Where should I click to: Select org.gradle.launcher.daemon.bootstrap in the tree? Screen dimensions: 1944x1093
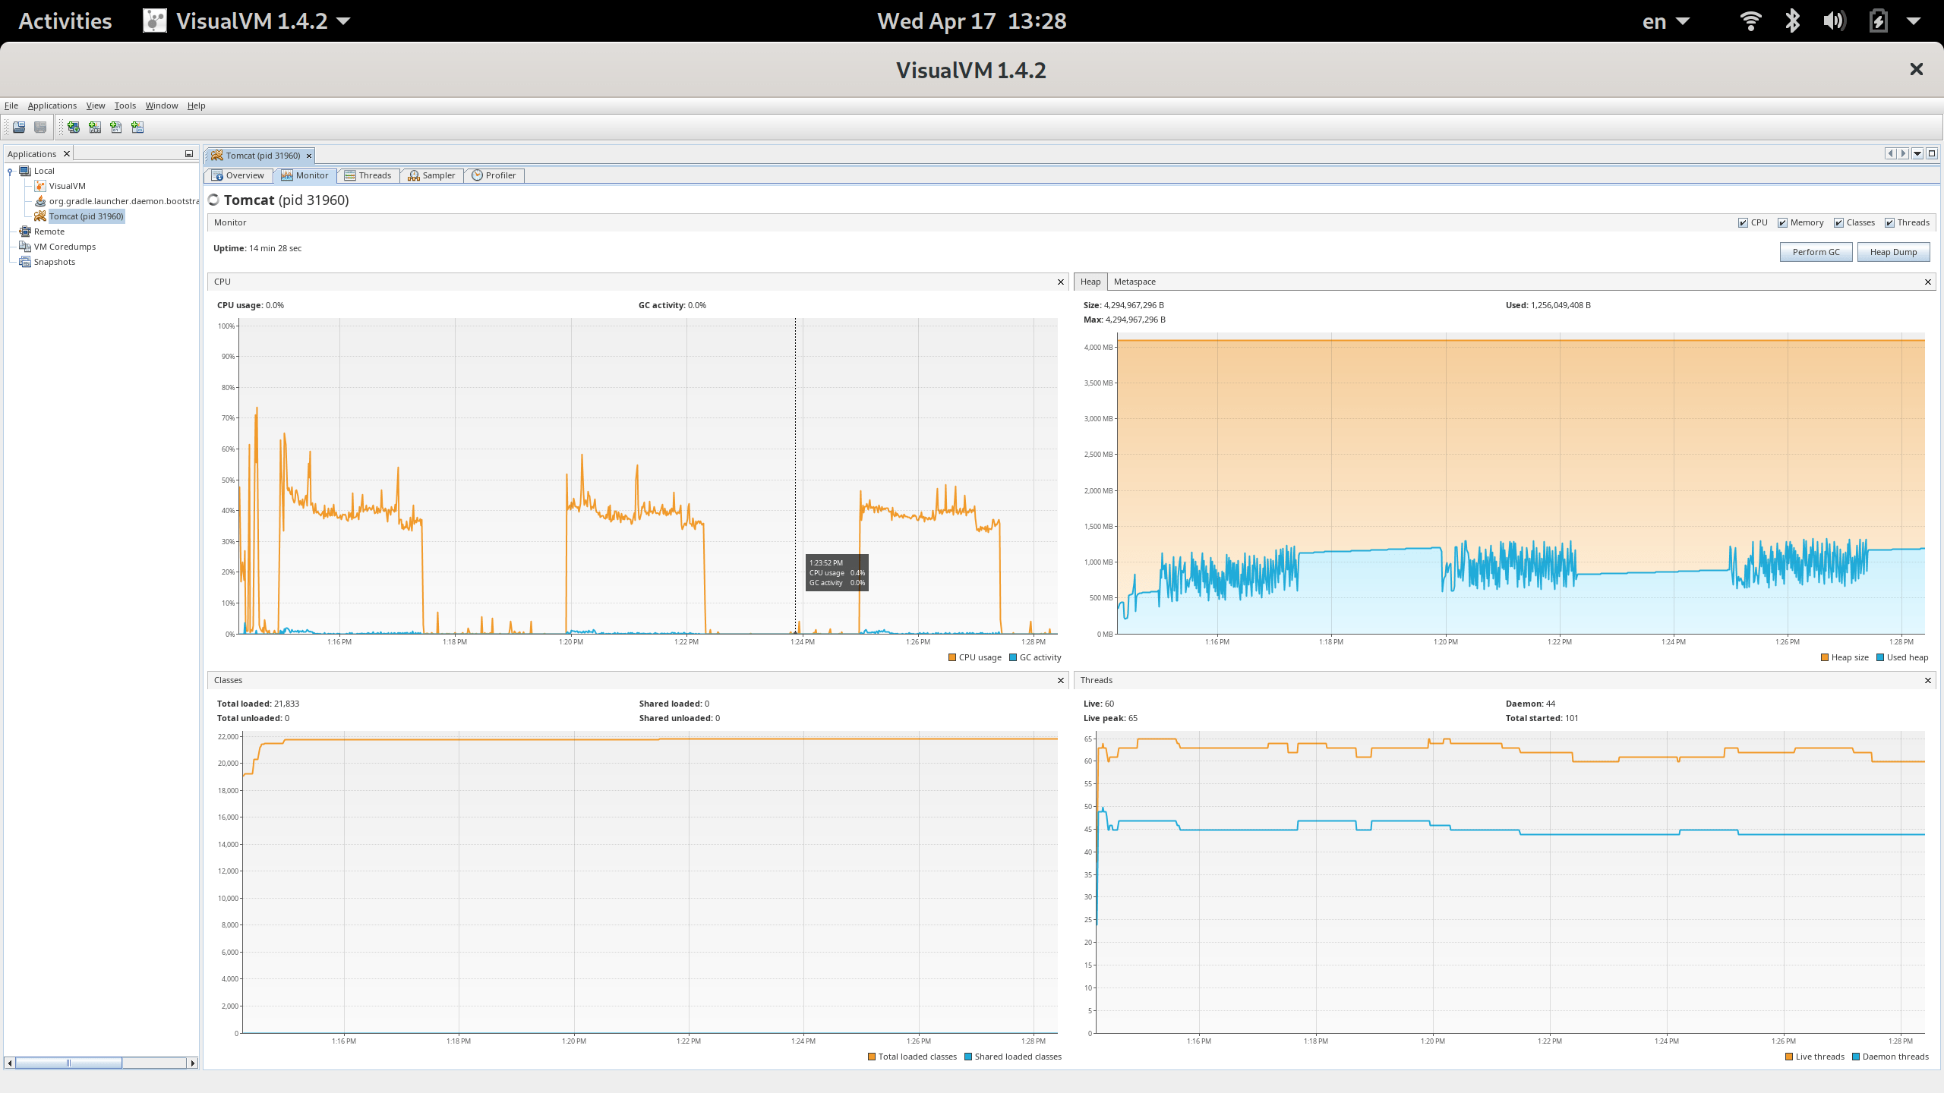tap(124, 201)
